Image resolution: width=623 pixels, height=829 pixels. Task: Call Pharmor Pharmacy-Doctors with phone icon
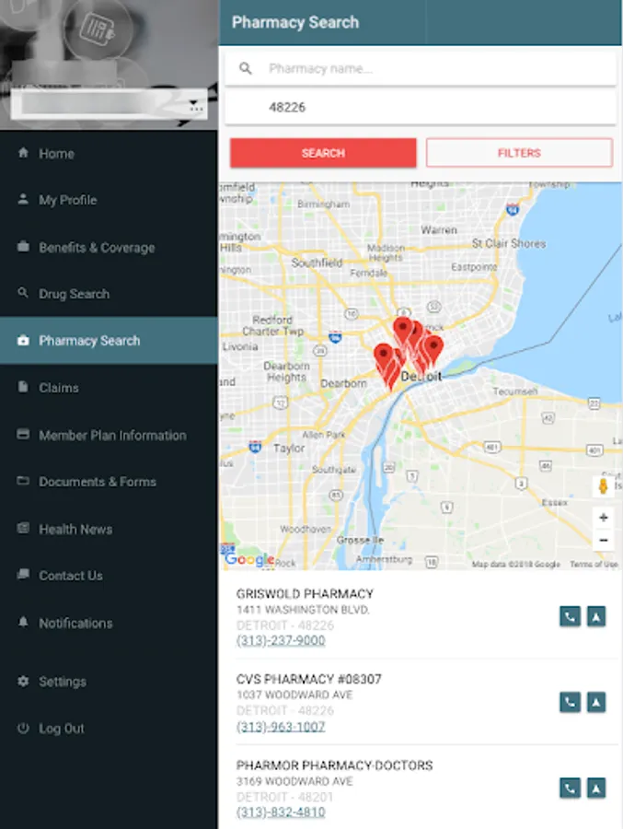(x=570, y=788)
